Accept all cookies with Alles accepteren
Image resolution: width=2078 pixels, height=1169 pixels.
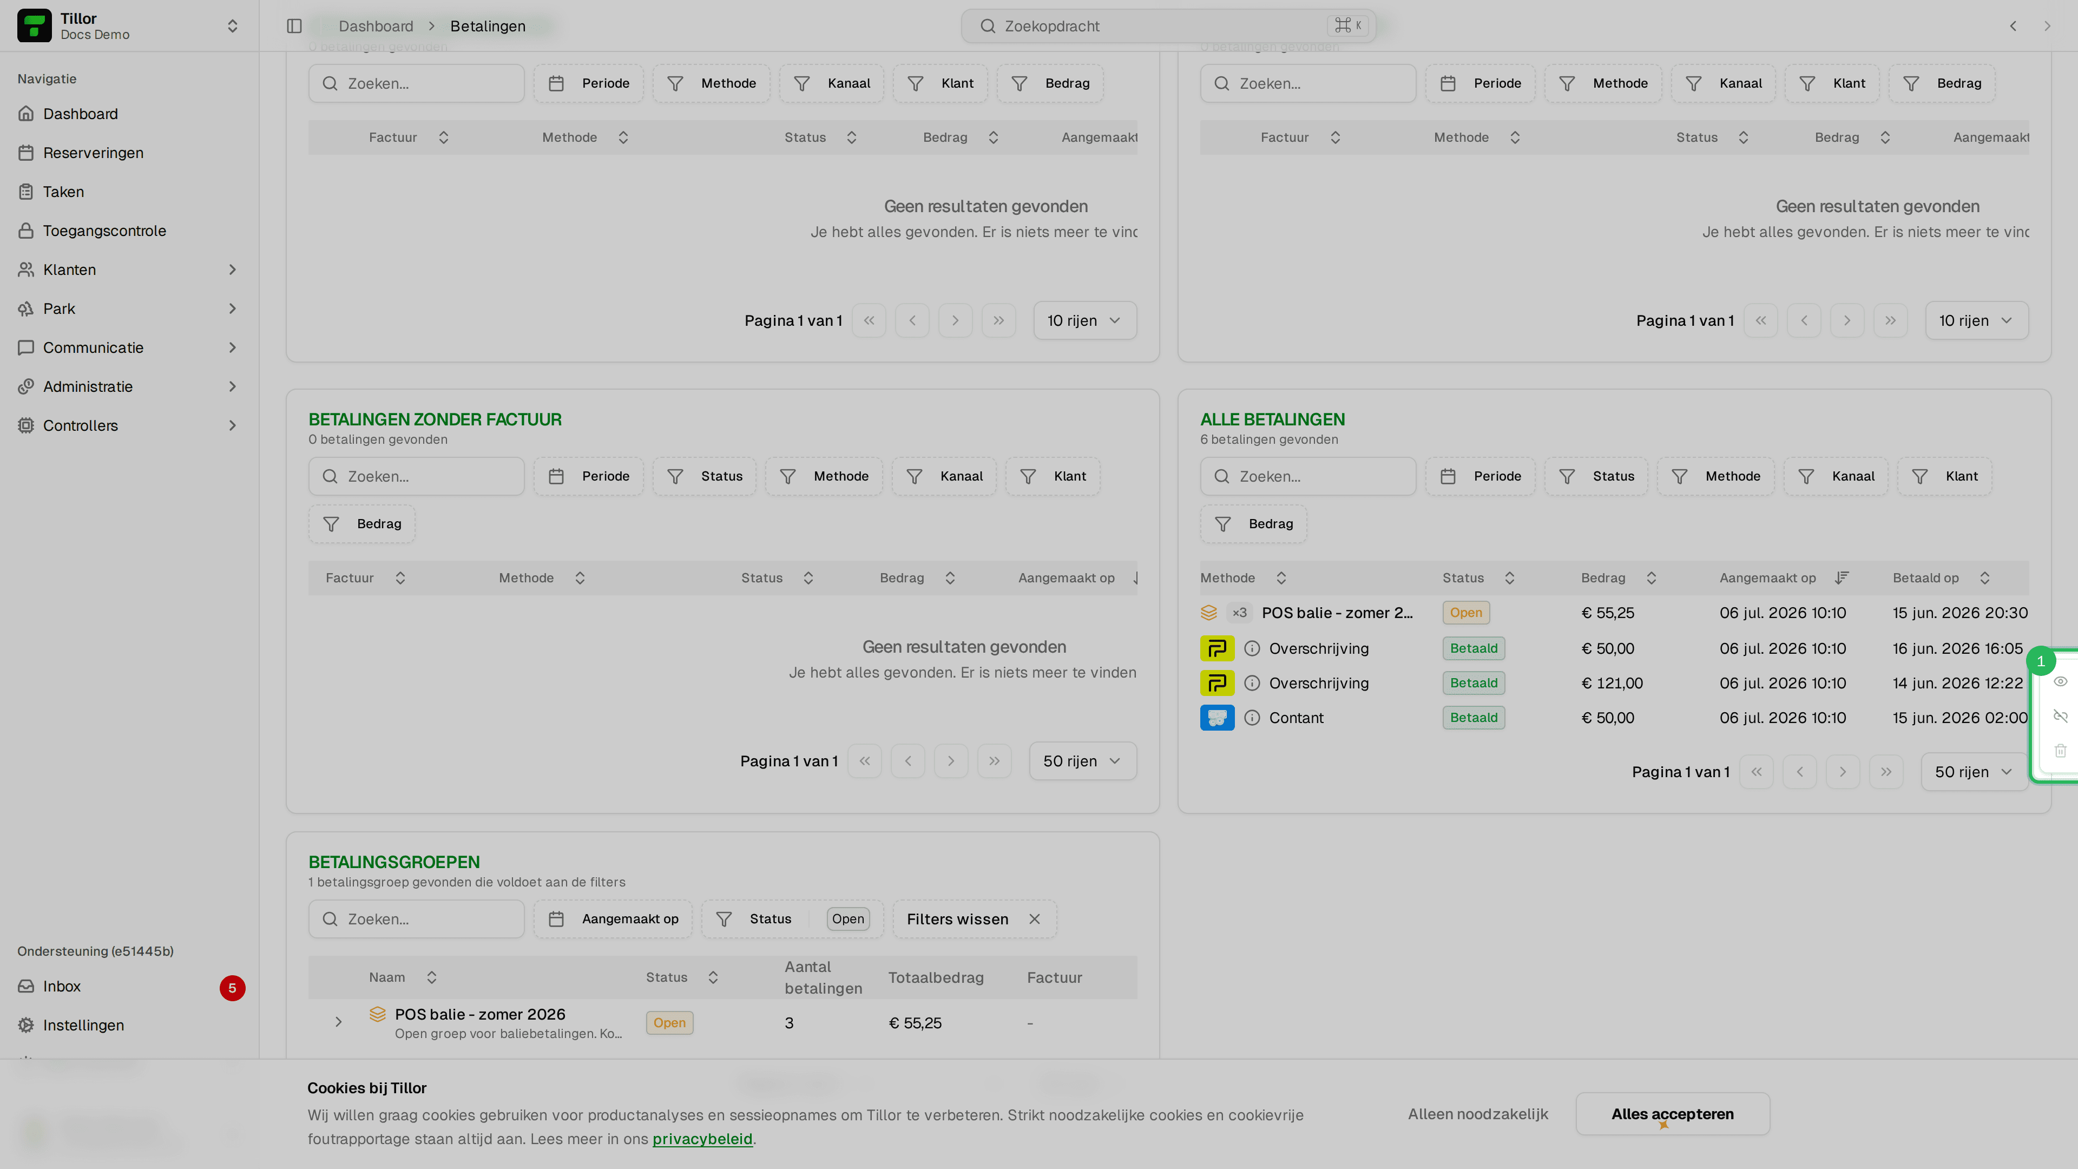[x=1672, y=1113]
